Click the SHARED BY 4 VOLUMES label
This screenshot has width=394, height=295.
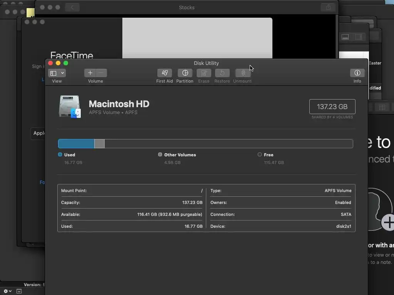pos(332,117)
